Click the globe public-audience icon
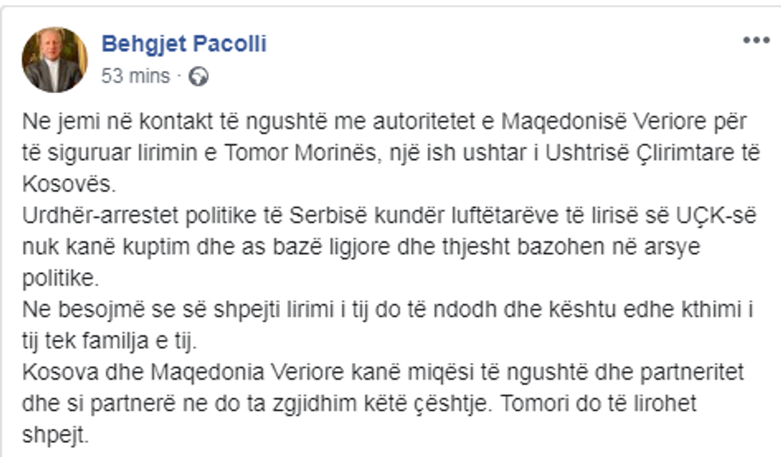The image size is (781, 457). click(x=199, y=76)
